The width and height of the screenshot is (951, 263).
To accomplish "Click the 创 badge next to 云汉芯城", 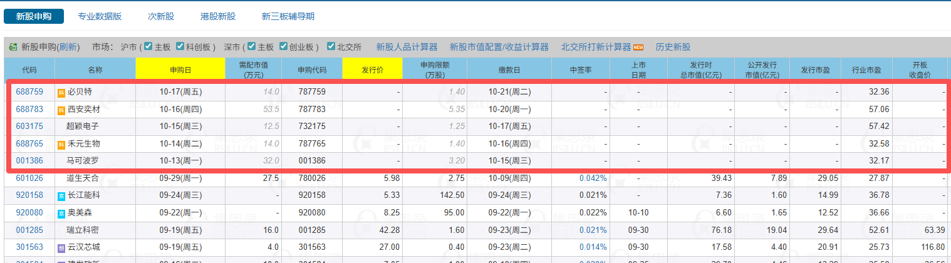I will (61, 247).
